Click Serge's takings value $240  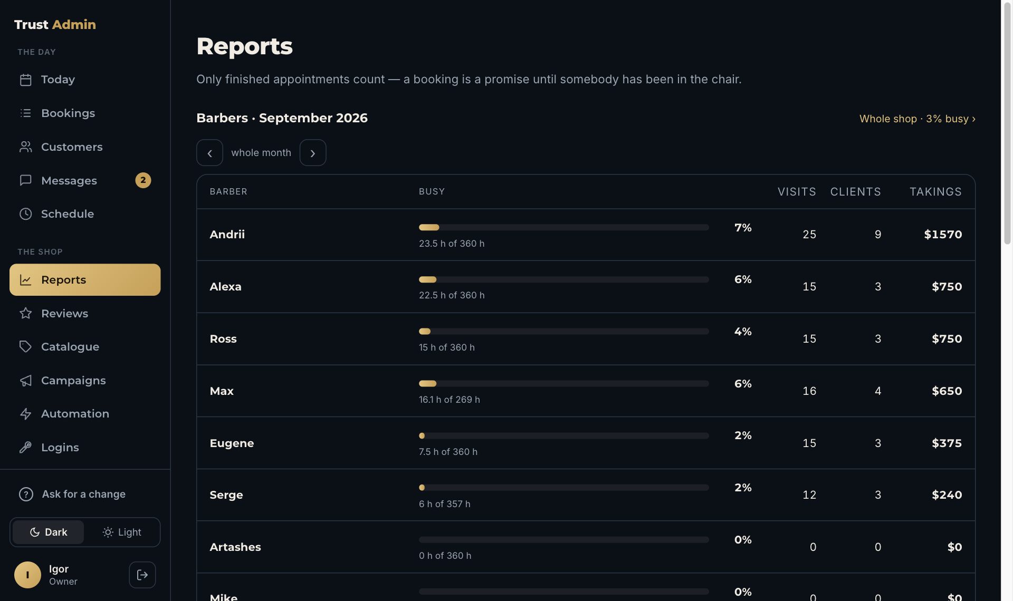pyautogui.click(x=947, y=495)
